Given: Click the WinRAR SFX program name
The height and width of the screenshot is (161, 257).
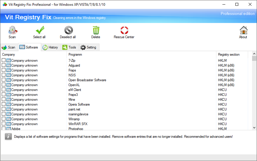Looking at the screenshot, I should [x=78, y=124].
